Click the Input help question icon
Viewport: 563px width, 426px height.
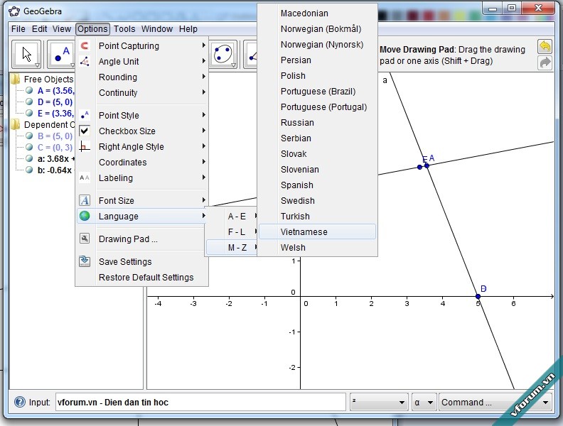(20, 402)
